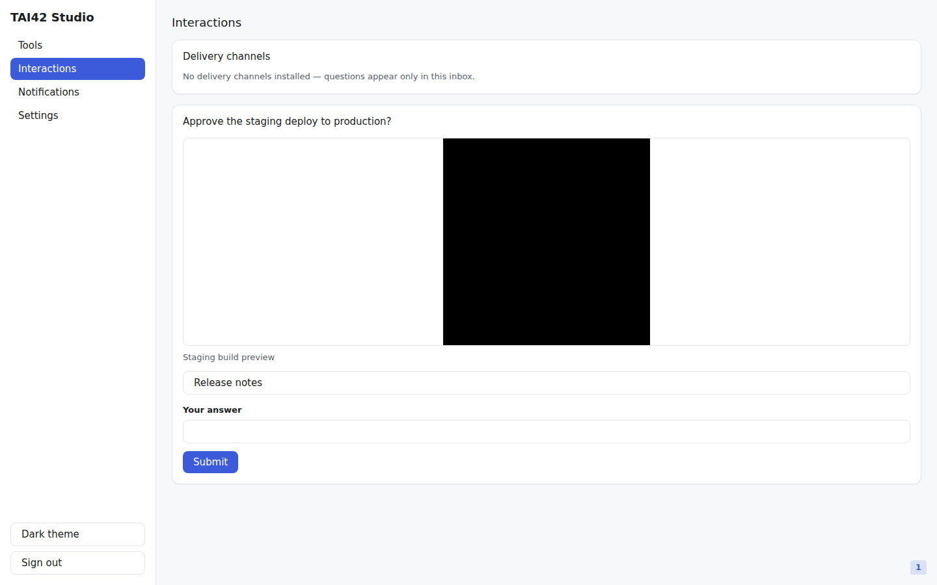Expand the Release notes section
Screen dimensions: 937x585
(546, 383)
